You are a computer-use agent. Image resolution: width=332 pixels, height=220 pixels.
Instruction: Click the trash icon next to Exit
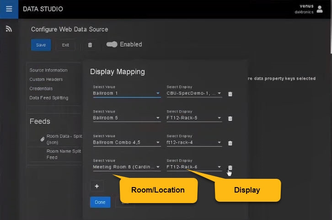(x=90, y=45)
